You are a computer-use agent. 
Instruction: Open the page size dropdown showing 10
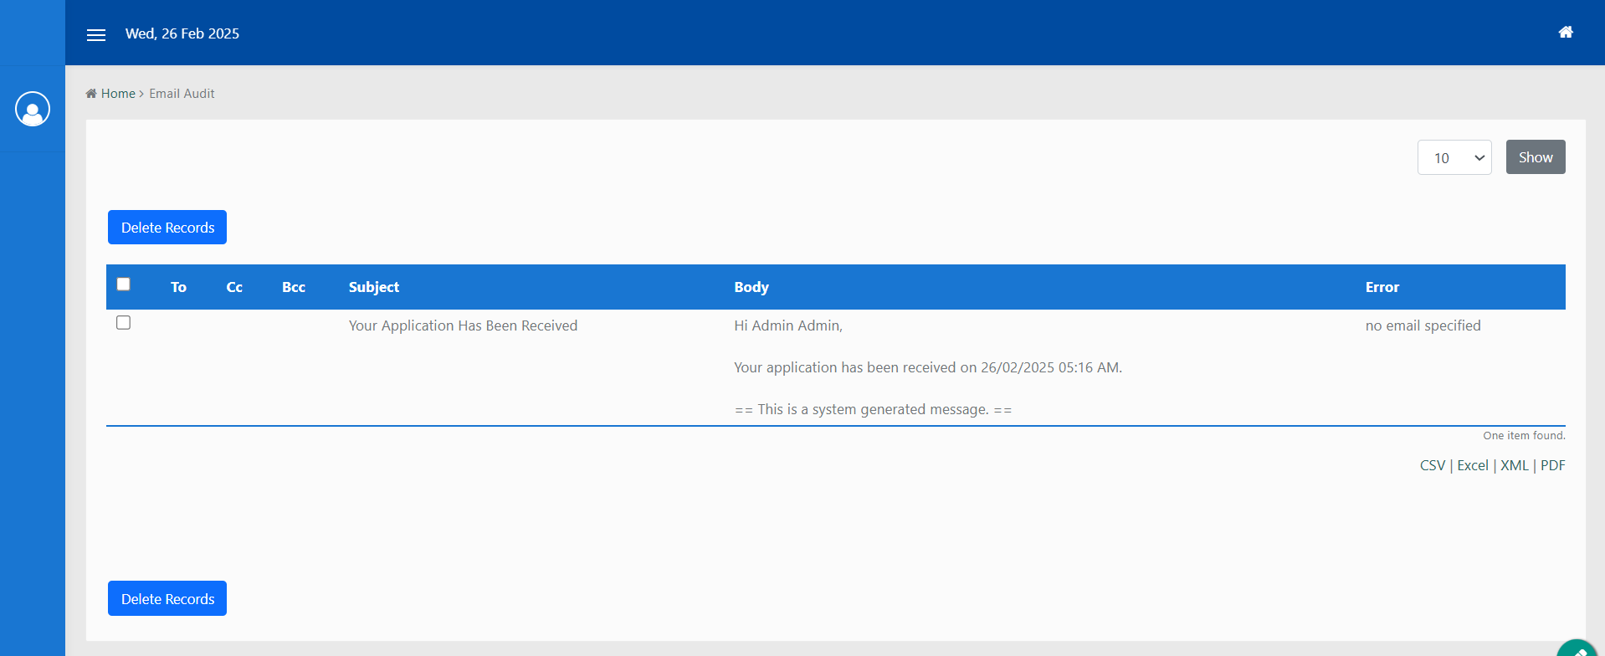click(1454, 157)
